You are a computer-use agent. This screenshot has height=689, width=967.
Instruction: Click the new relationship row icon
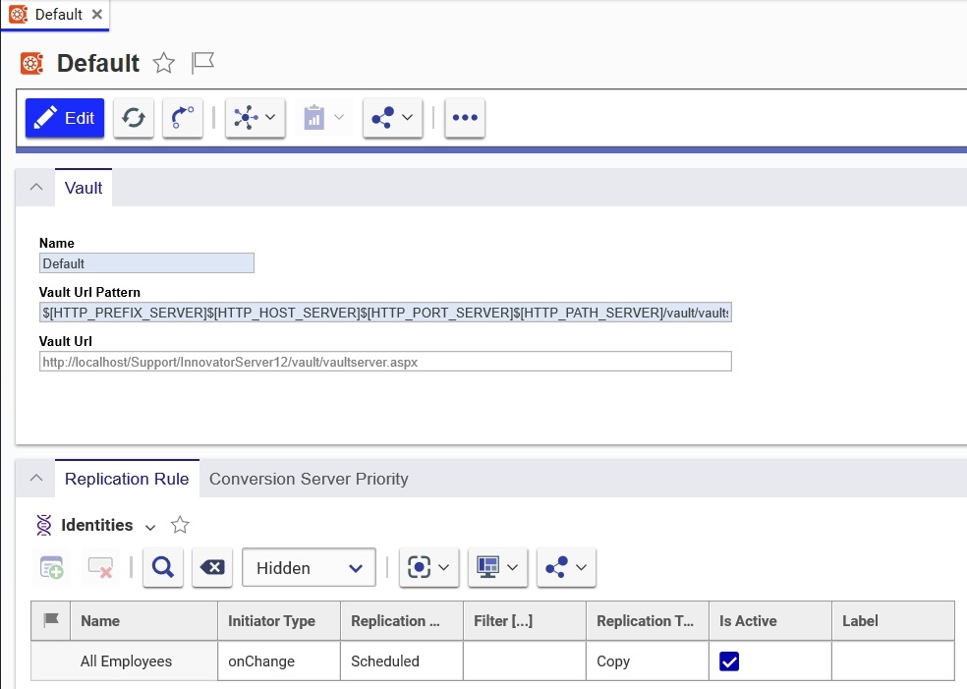click(x=51, y=567)
